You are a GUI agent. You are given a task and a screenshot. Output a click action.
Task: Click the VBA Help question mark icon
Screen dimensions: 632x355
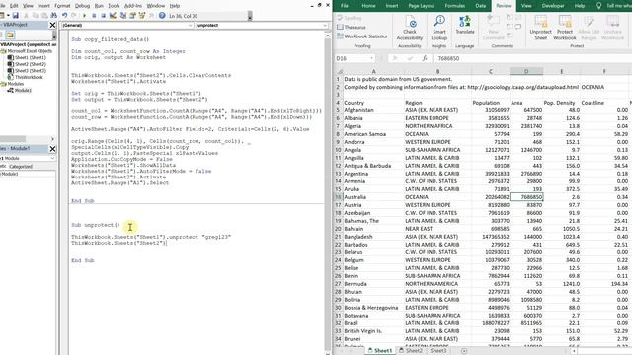162,16
